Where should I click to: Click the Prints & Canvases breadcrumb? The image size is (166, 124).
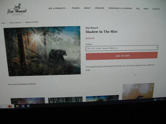point(15,23)
